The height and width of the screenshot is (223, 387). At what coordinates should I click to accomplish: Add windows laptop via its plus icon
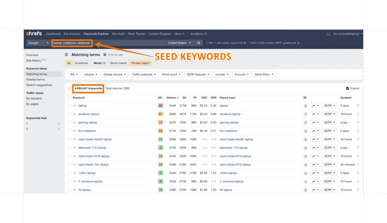tap(75, 114)
